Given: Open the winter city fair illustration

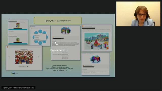Looking at the screenshot, I should (x=97, y=41).
